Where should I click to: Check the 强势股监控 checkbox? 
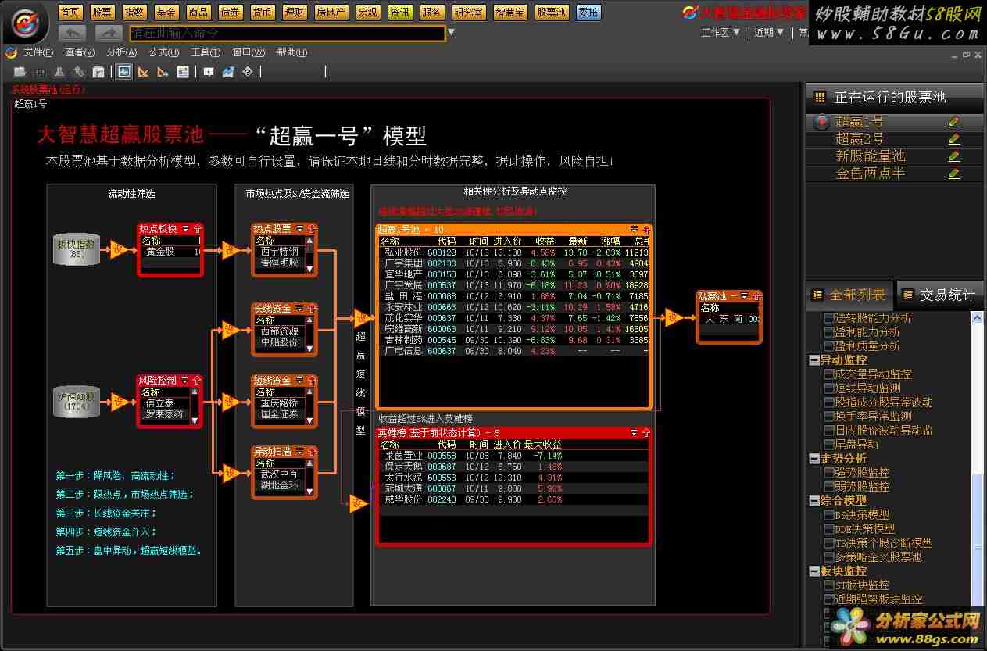point(829,473)
